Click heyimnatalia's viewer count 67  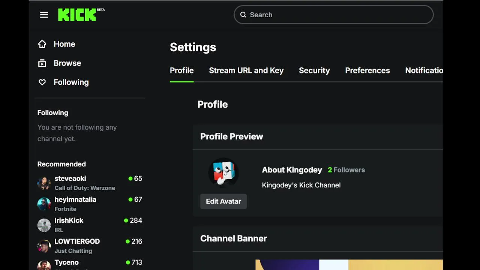pyautogui.click(x=135, y=199)
